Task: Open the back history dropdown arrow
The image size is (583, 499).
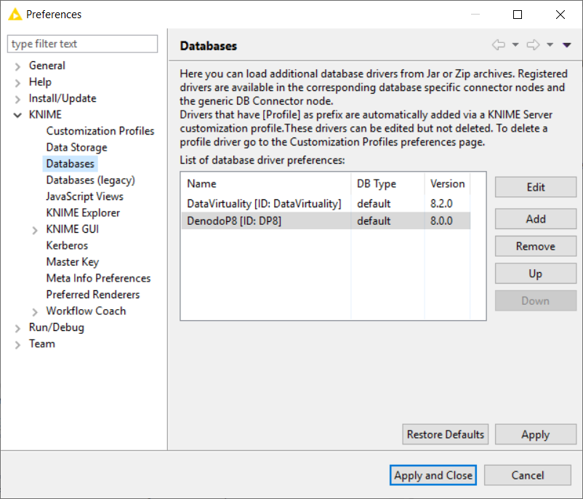Action: pos(515,45)
